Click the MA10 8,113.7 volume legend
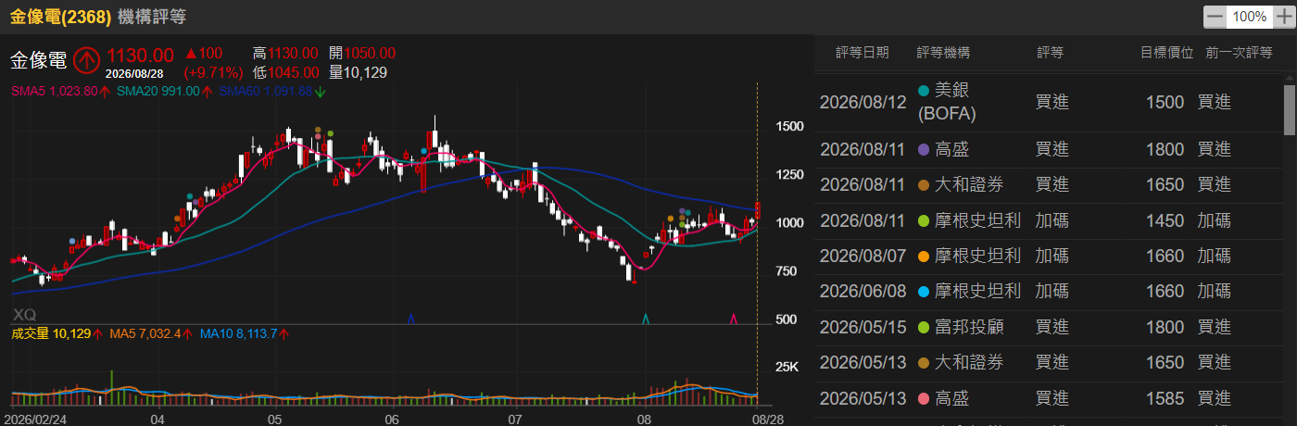 [x=239, y=333]
